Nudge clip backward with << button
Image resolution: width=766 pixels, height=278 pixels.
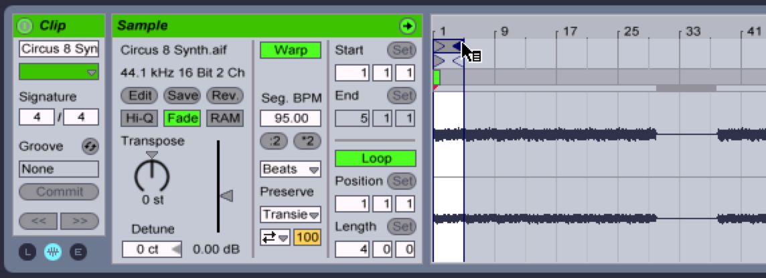click(38, 221)
